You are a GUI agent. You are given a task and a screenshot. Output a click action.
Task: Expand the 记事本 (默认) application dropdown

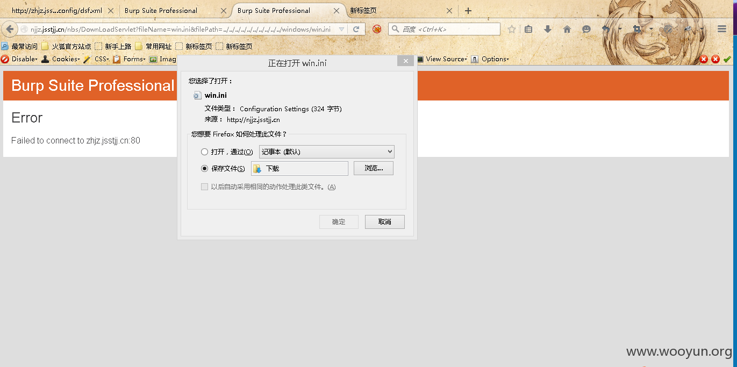[x=327, y=152]
